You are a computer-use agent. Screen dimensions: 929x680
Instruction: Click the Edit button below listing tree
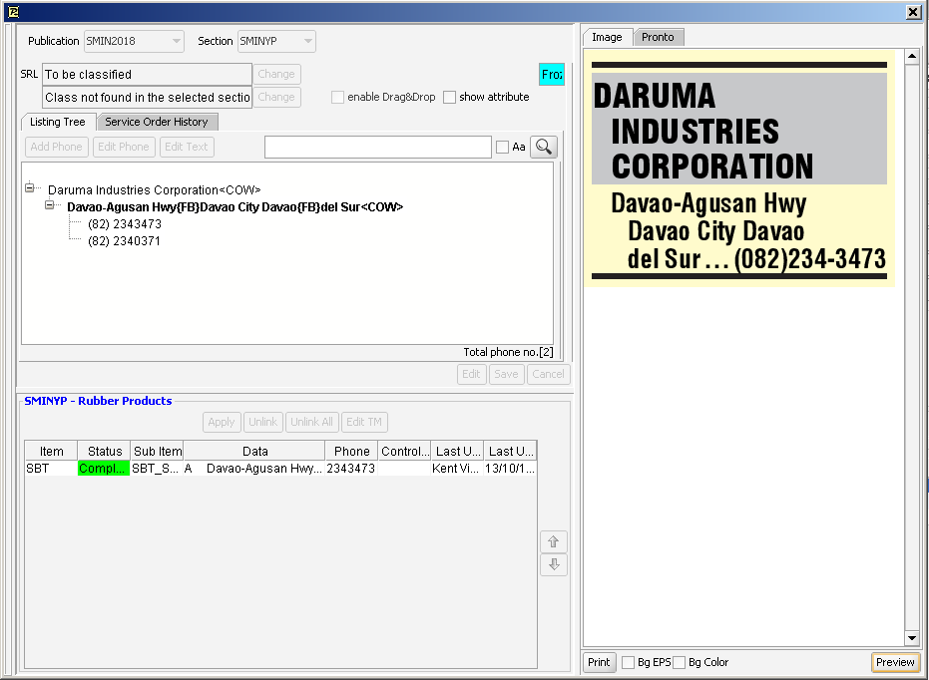[x=472, y=374]
